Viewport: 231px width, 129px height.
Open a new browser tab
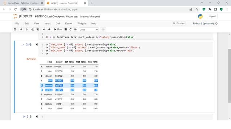click(x=92, y=3)
